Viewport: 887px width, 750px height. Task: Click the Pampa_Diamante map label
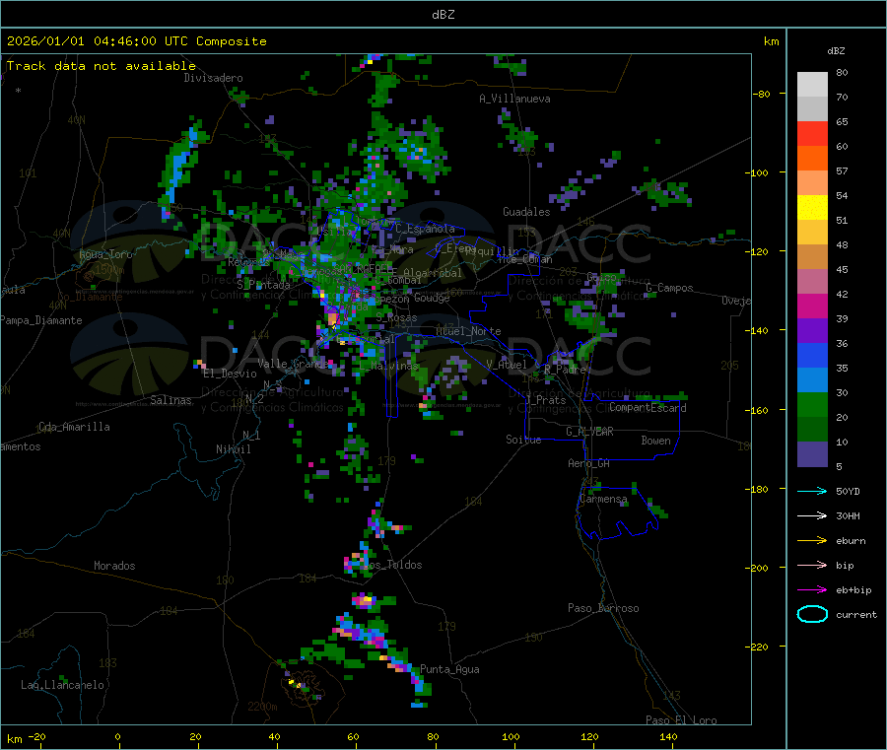pyautogui.click(x=41, y=320)
